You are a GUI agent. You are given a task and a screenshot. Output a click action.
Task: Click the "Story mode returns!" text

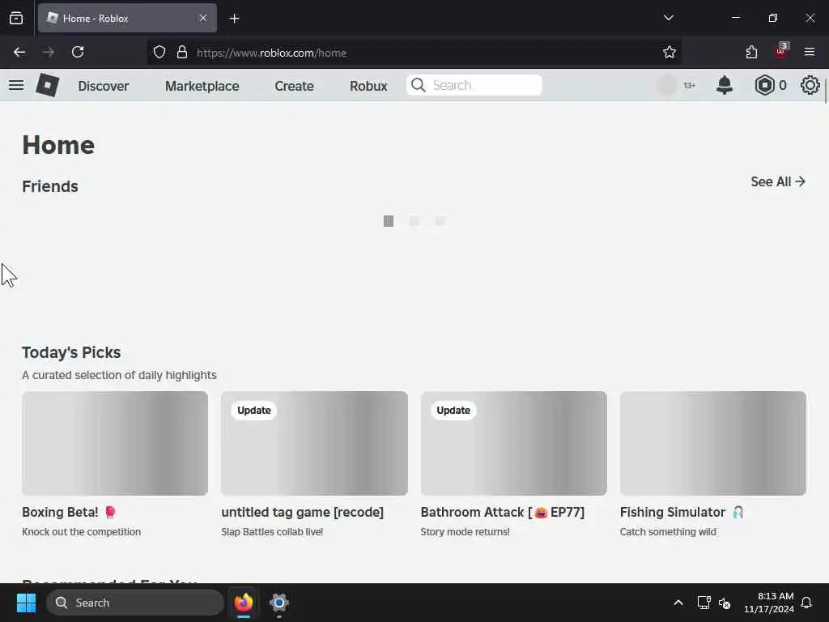pyautogui.click(x=465, y=531)
